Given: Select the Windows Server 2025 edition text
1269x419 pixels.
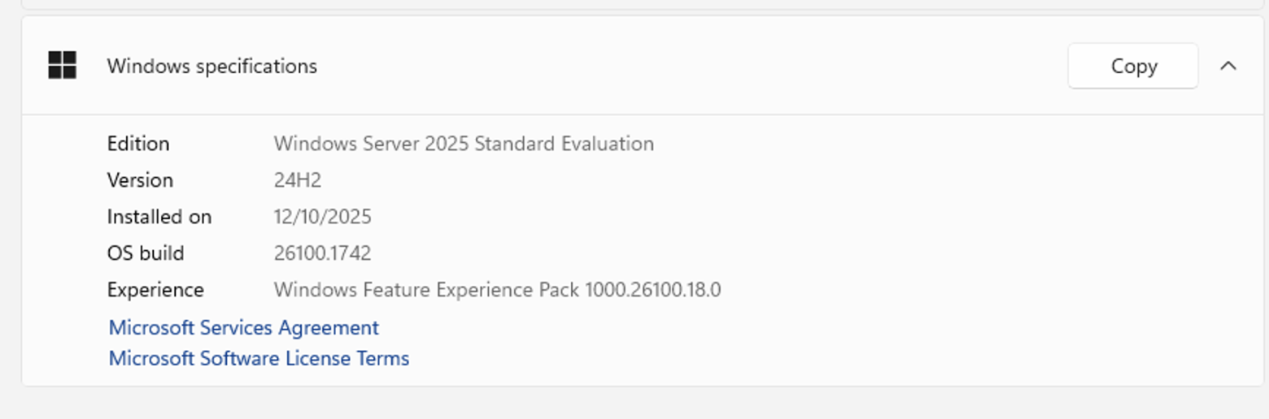Looking at the screenshot, I should click(x=464, y=144).
